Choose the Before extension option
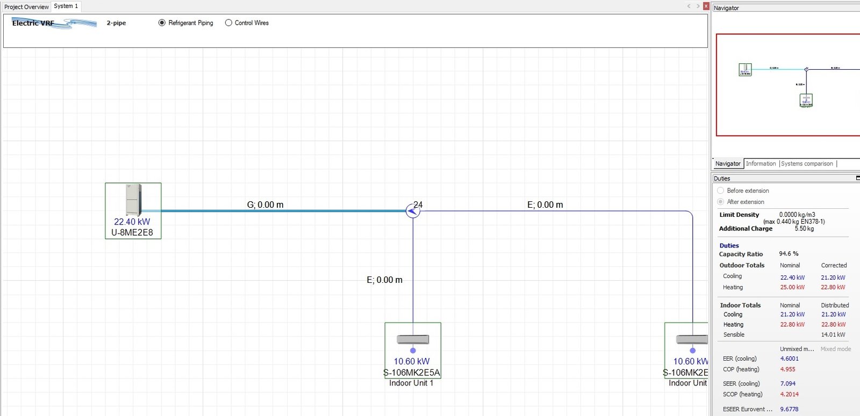 [720, 191]
